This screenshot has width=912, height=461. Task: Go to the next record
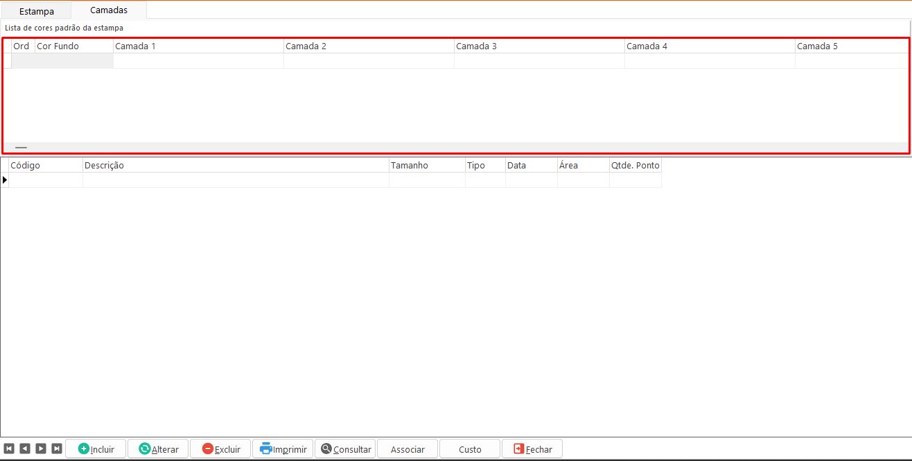coord(41,449)
